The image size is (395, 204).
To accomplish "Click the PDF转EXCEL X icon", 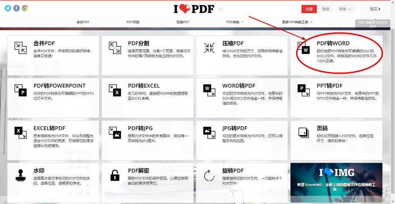I will pos(115,91).
